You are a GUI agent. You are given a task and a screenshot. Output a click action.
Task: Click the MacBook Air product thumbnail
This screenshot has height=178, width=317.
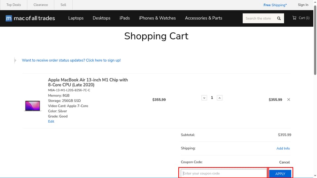pos(33,106)
